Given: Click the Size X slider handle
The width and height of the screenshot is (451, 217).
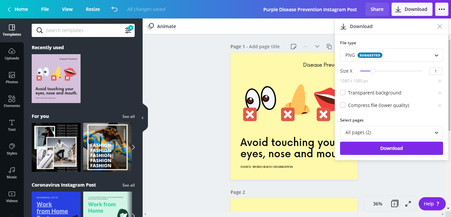Looking at the screenshot, I should 373,71.
